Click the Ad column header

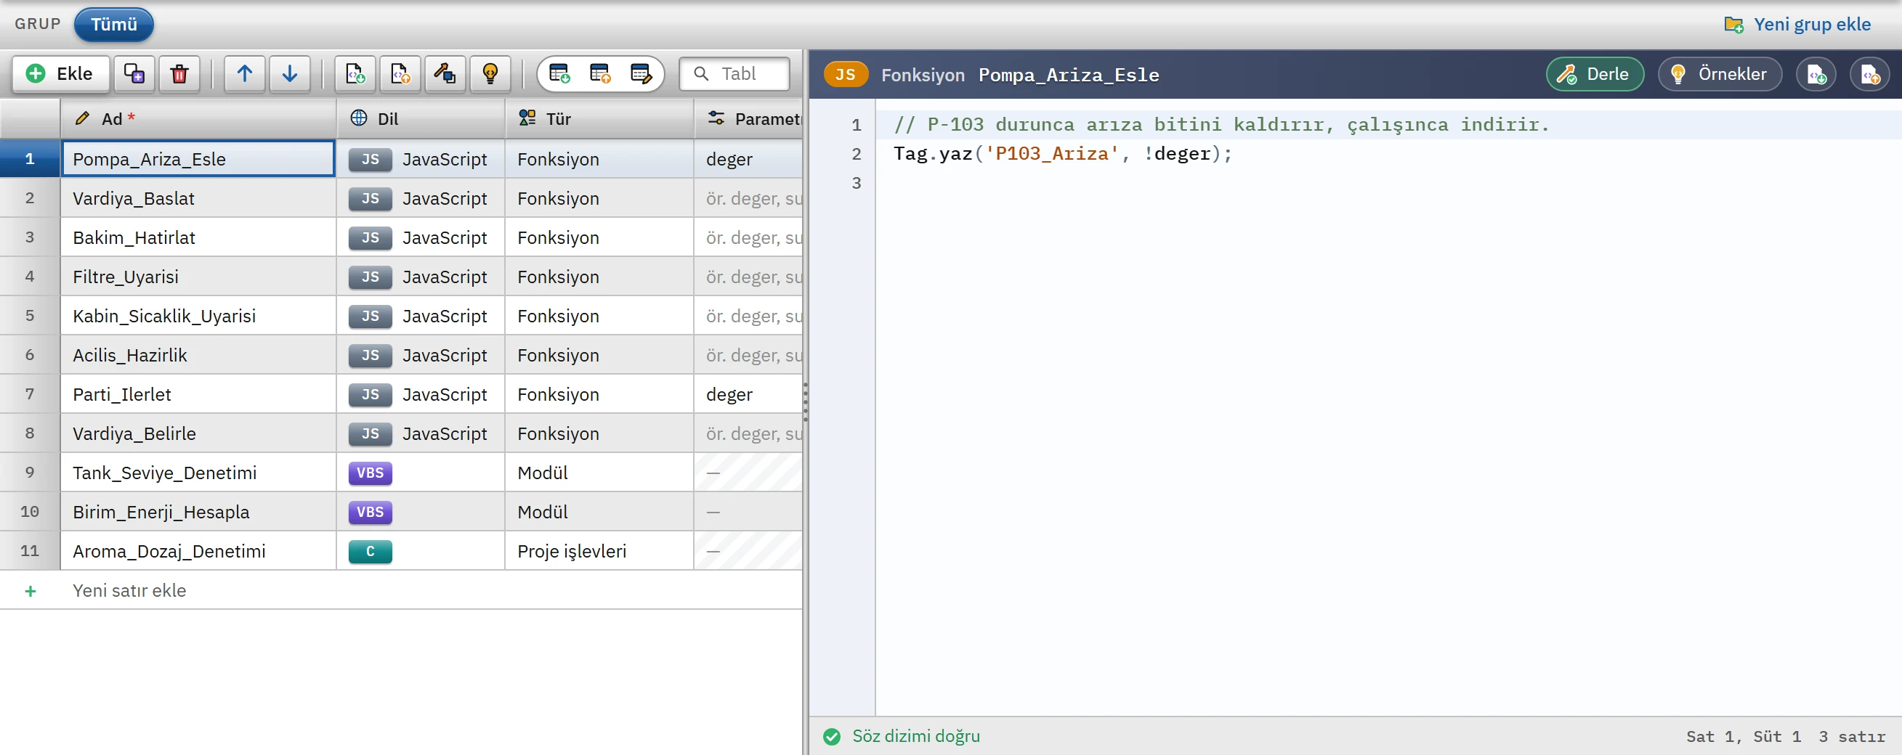click(x=198, y=119)
